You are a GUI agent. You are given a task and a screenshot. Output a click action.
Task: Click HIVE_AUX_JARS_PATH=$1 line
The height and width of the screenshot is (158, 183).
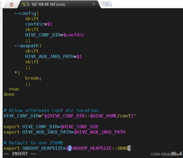coord(54,56)
